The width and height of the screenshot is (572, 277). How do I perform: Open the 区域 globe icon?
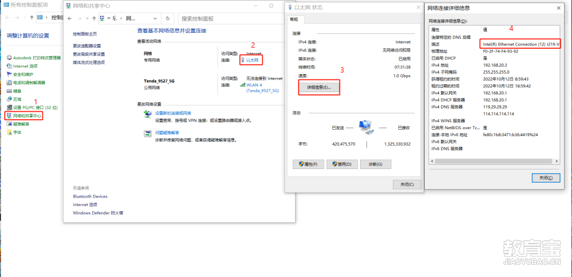coord(9,99)
